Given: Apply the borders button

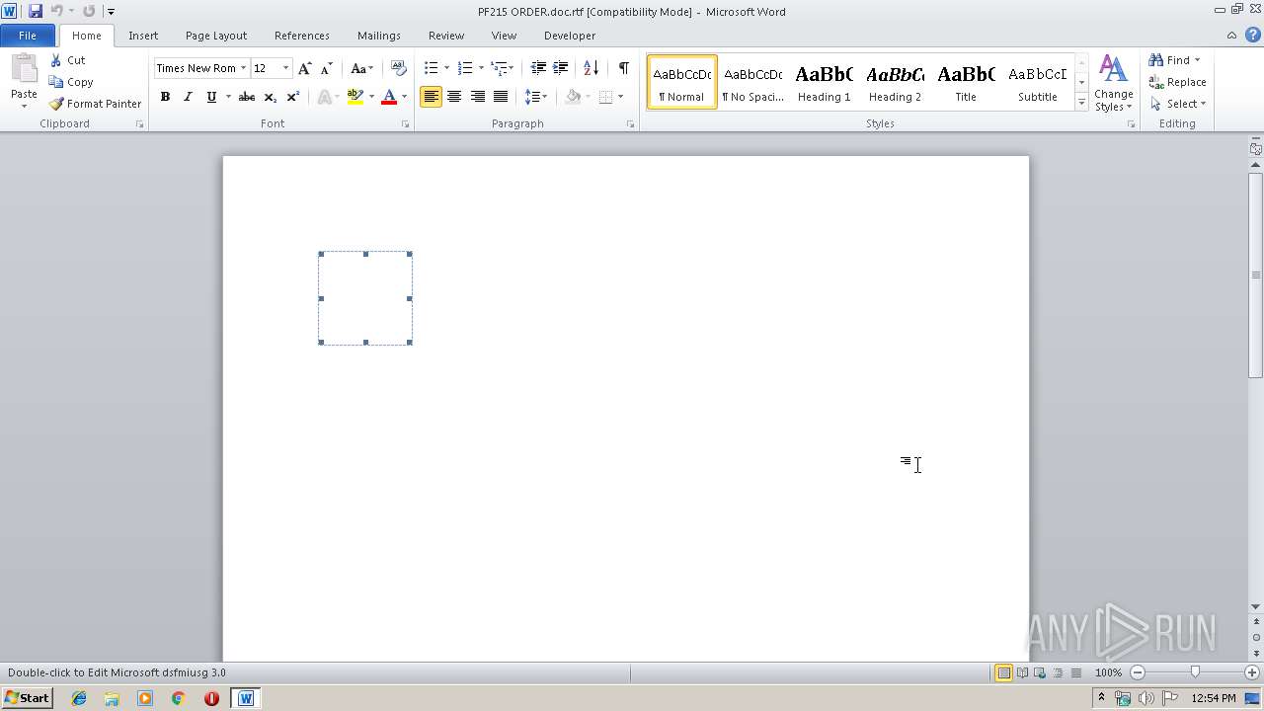Looking at the screenshot, I should point(605,97).
